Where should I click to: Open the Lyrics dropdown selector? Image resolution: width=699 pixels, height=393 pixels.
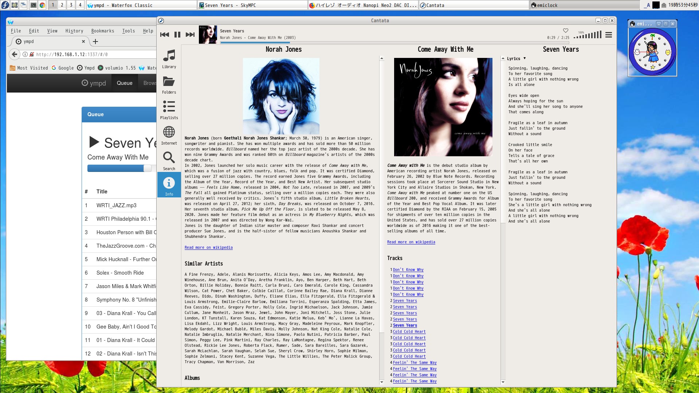pos(517,59)
